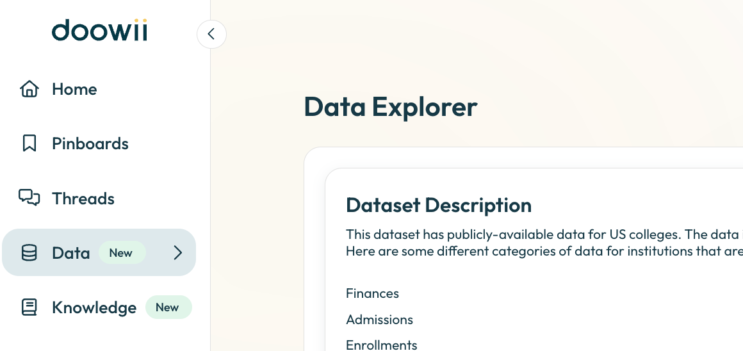743x351 pixels.
Task: Click the Pinboards bookmark icon
Action: point(29,143)
